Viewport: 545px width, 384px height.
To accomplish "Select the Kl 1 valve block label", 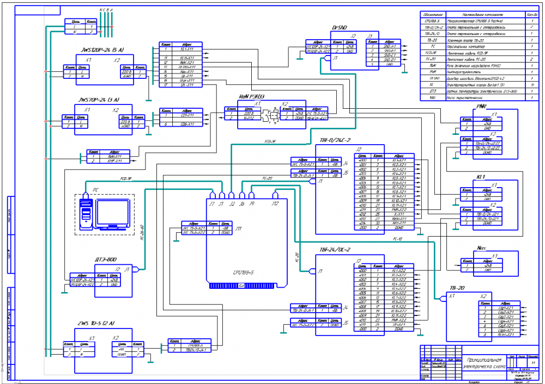I will (x=481, y=177).
